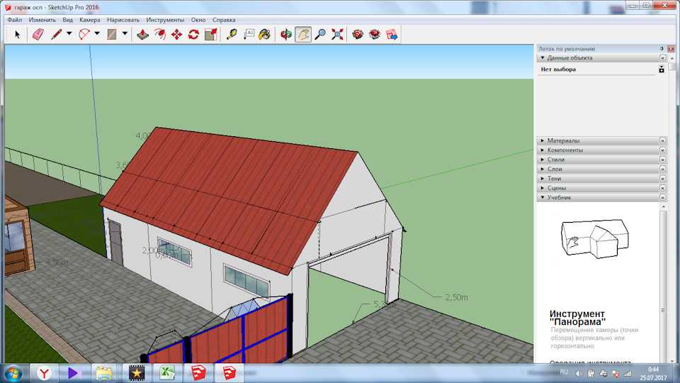Open the shapes tool dropdown arrow
Viewport: 680px width, 383px height.
[x=125, y=33]
